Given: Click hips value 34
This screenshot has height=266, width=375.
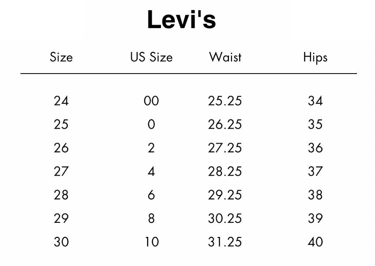Looking at the screenshot, I should click(x=315, y=101).
